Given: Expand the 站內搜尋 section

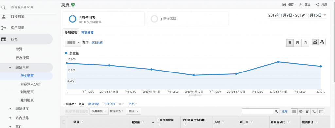Looking at the screenshot, I should pos(10,118).
